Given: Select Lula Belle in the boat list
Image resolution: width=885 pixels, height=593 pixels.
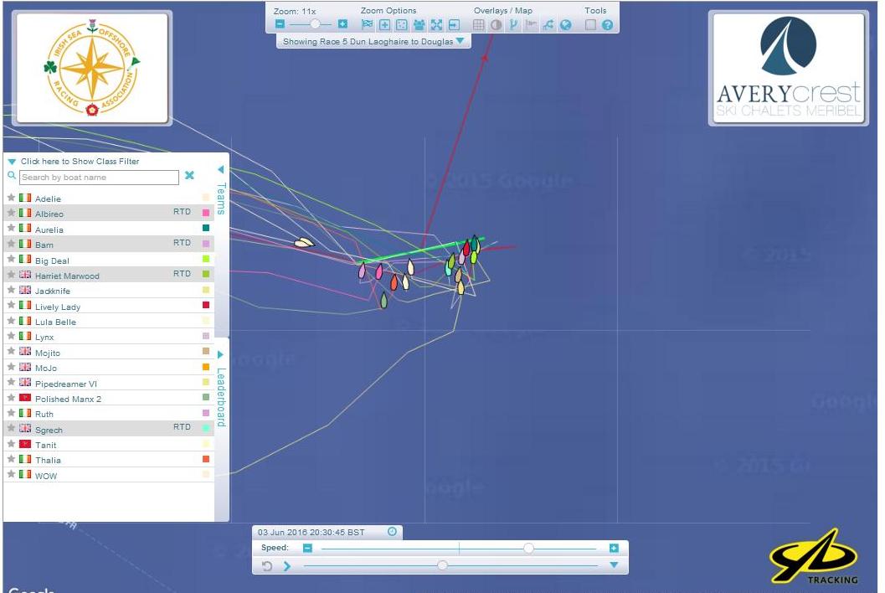Looking at the screenshot, I should click(109, 322).
